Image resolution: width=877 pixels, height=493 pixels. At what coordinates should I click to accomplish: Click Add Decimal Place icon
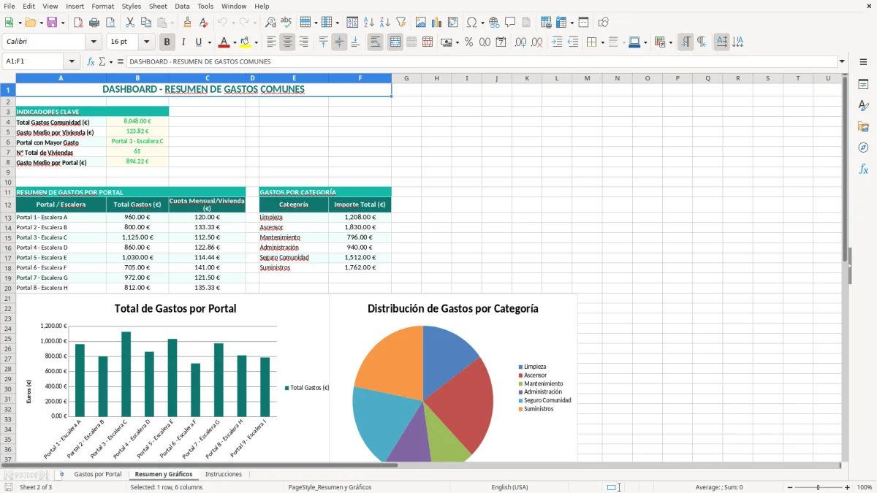520,42
